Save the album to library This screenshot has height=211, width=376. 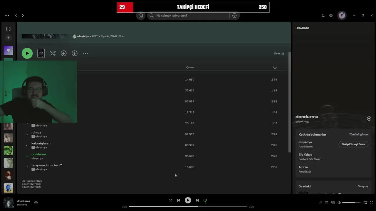[63, 53]
